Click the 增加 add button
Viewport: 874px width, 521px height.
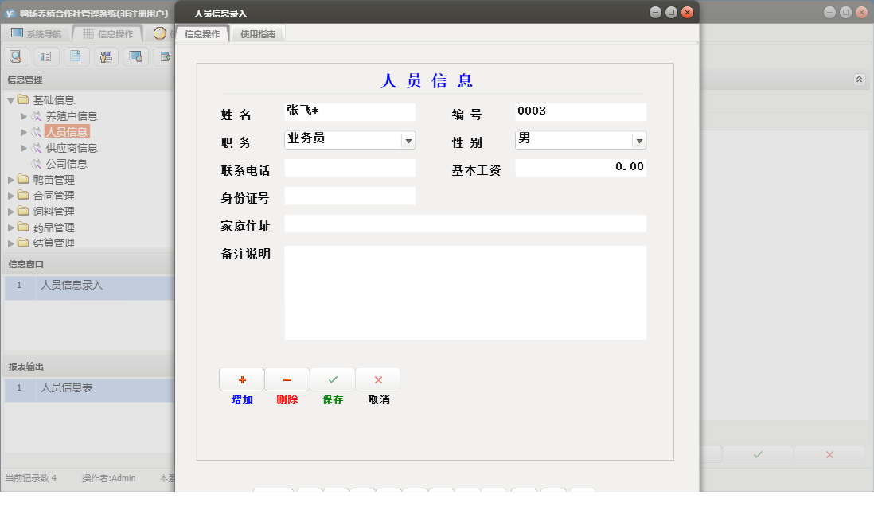241,379
